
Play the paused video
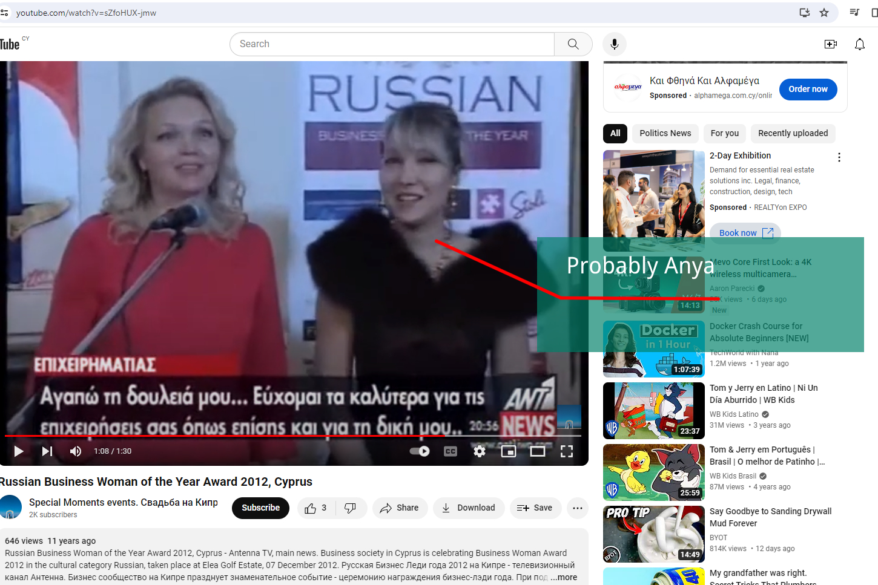point(18,451)
